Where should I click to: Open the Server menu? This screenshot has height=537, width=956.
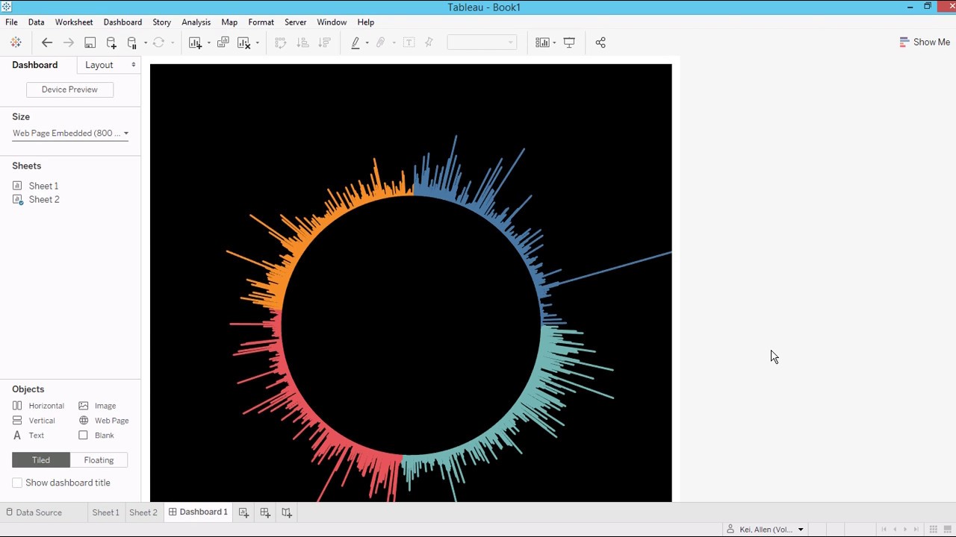click(x=296, y=22)
